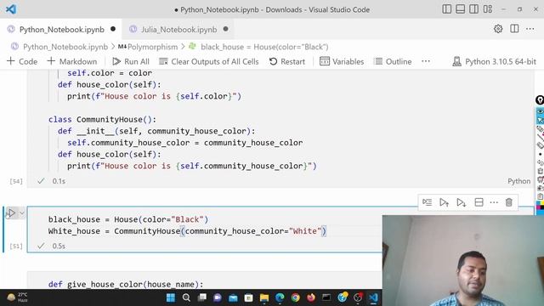Click Visual Studio Code taskbar icon
Image resolution: width=544 pixels, height=306 pixels.
click(373, 297)
